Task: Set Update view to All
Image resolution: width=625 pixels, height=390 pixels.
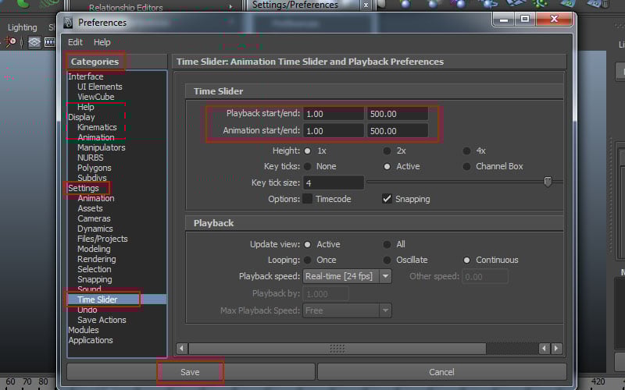Action: (x=387, y=244)
